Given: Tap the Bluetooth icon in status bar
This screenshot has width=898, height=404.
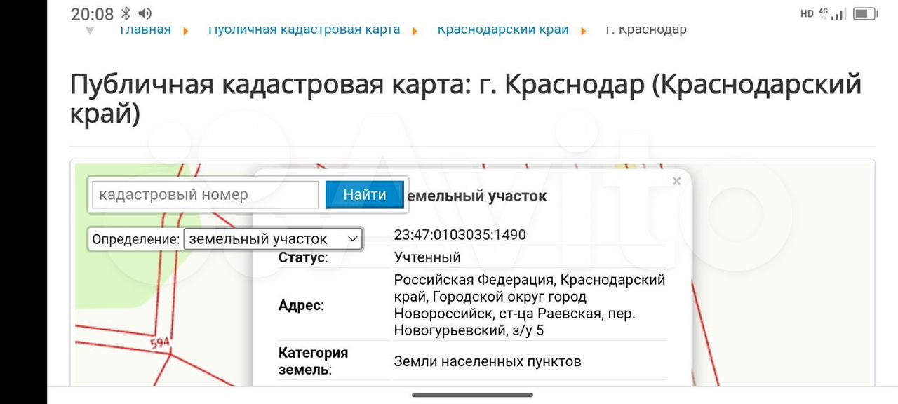Looking at the screenshot, I should pyautogui.click(x=126, y=13).
